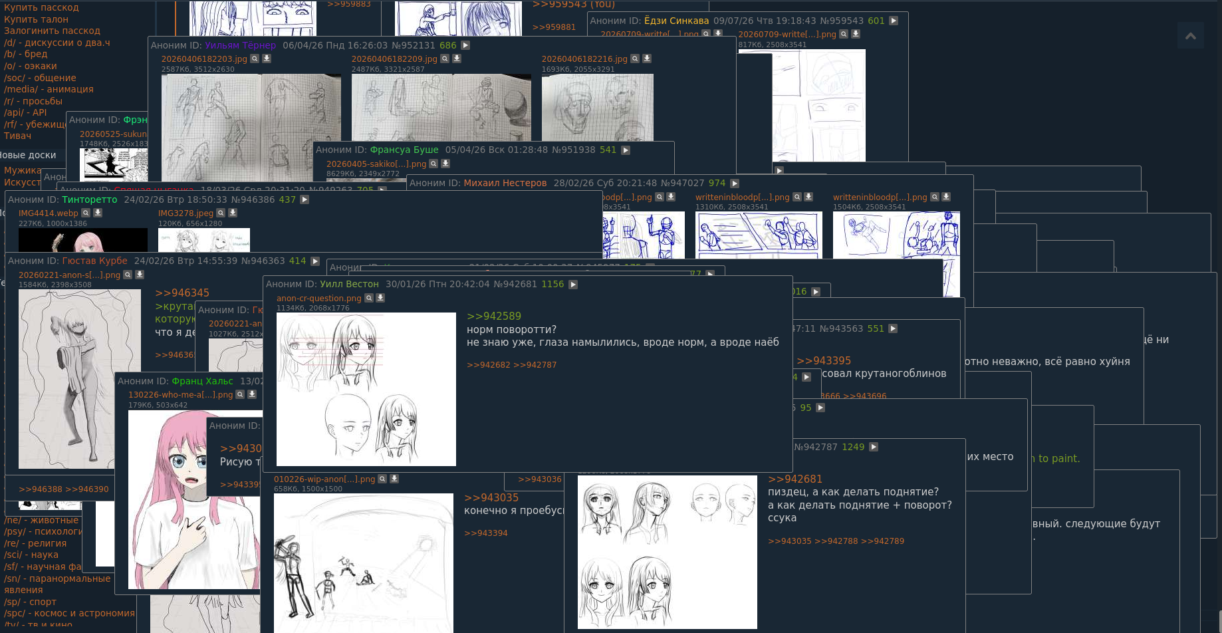Open the post menu for Уильям Тёрнер's post

[x=465, y=45]
